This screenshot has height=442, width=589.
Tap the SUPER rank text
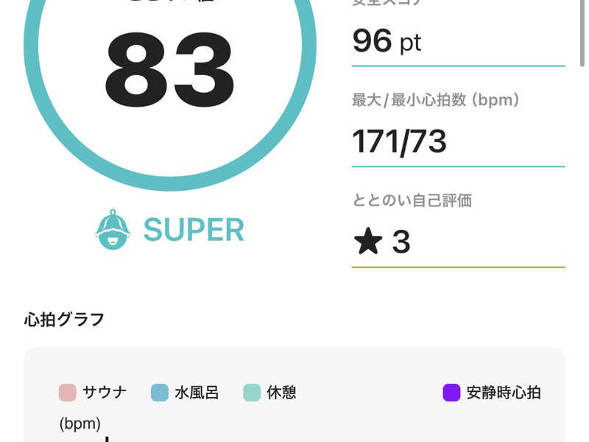(x=194, y=230)
